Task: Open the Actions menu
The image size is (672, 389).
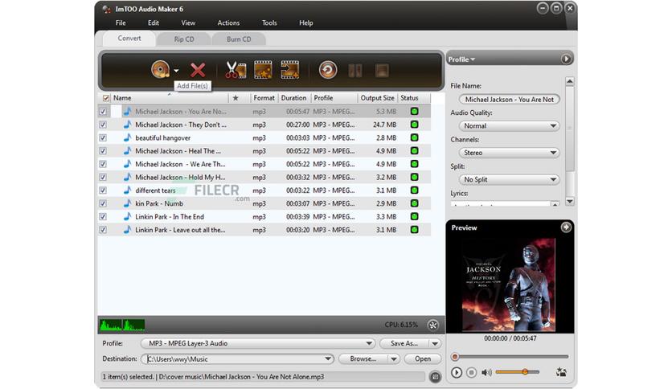Action: [228, 23]
